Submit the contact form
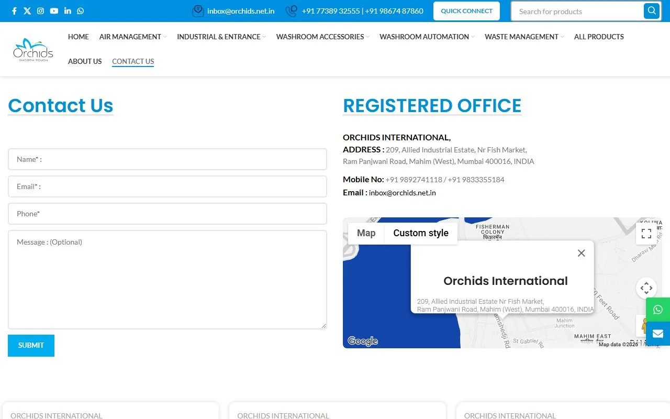 tap(31, 346)
